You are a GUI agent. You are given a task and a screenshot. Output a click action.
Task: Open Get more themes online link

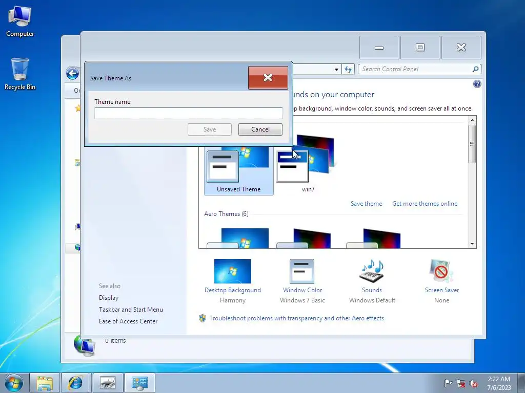[425, 204]
